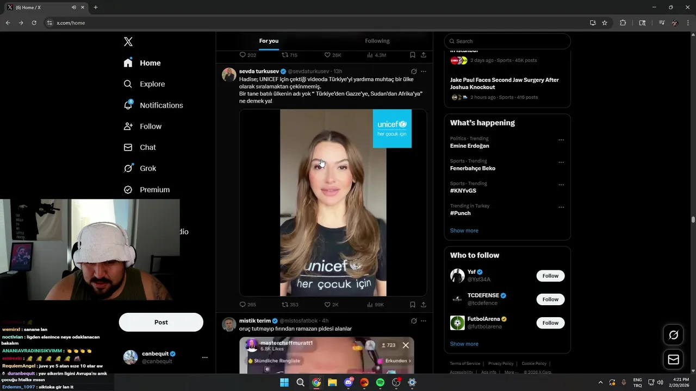Open options for #Punch trend

click(561, 207)
